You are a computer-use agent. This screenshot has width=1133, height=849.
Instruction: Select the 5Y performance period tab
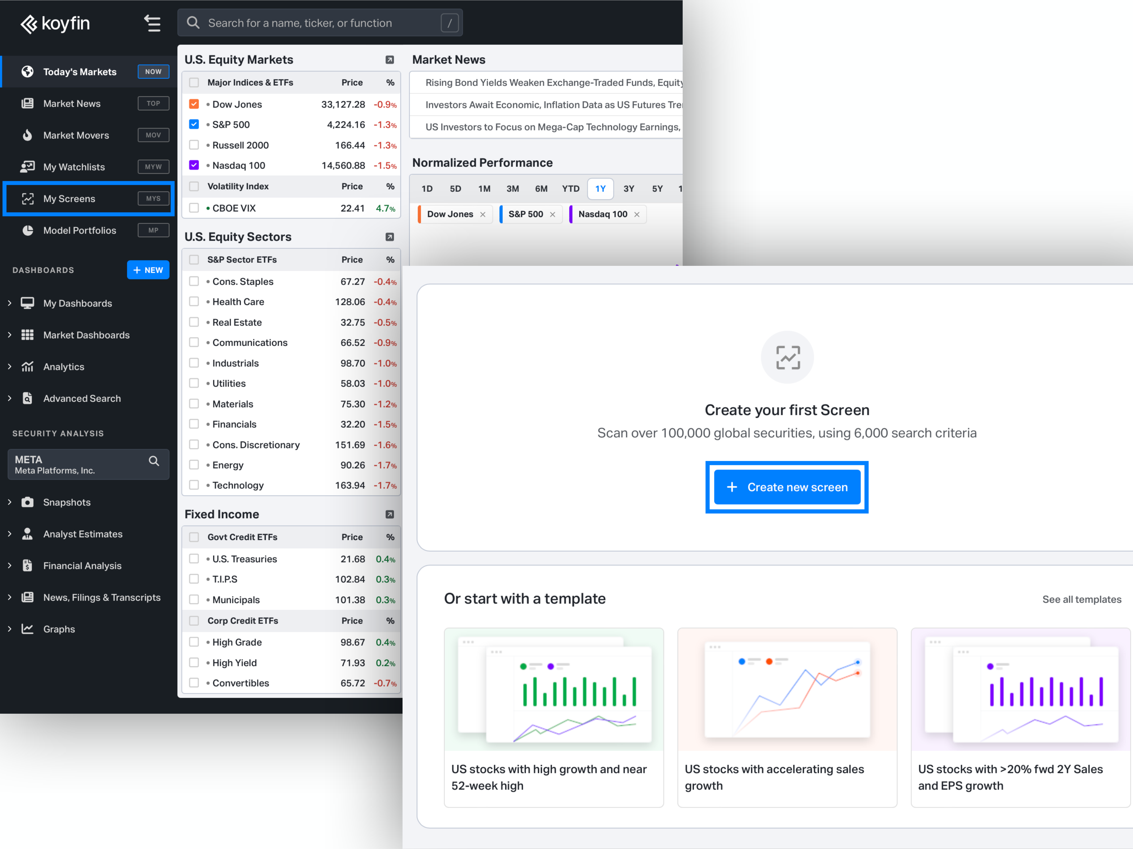[657, 189]
